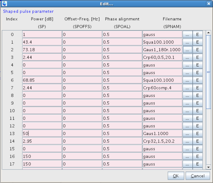Image resolution: width=213 pixels, height=183 pixels.
Task: Focus offset frequency field for index 0
Action: click(x=82, y=34)
